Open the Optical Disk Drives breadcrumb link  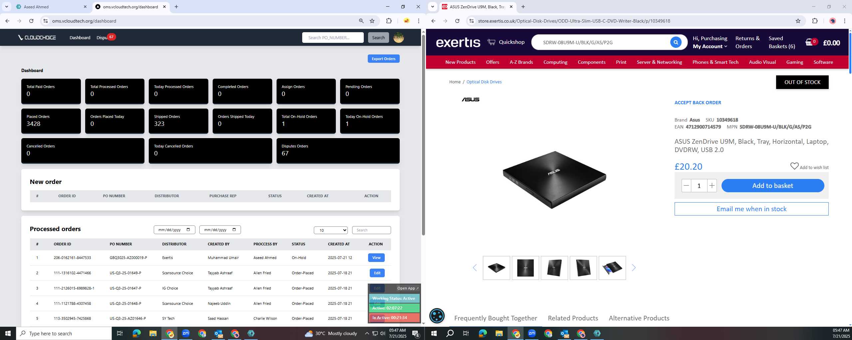click(x=484, y=82)
